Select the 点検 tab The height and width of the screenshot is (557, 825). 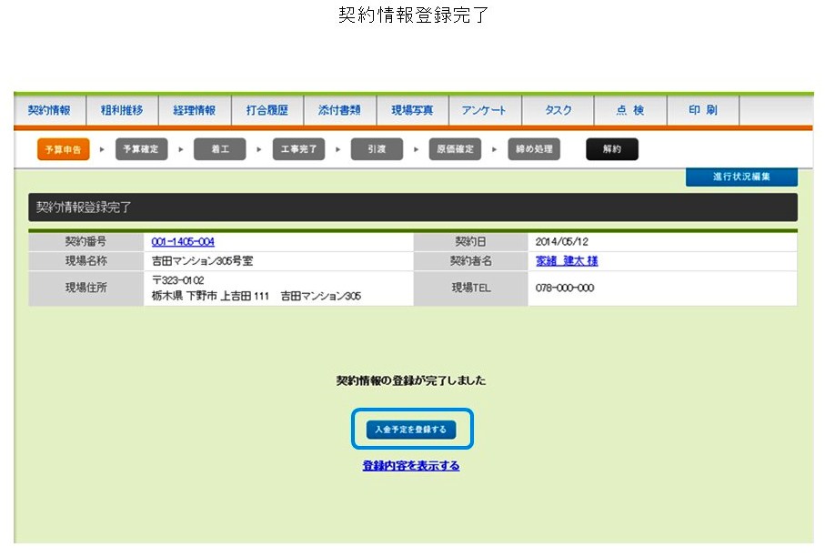tap(629, 110)
